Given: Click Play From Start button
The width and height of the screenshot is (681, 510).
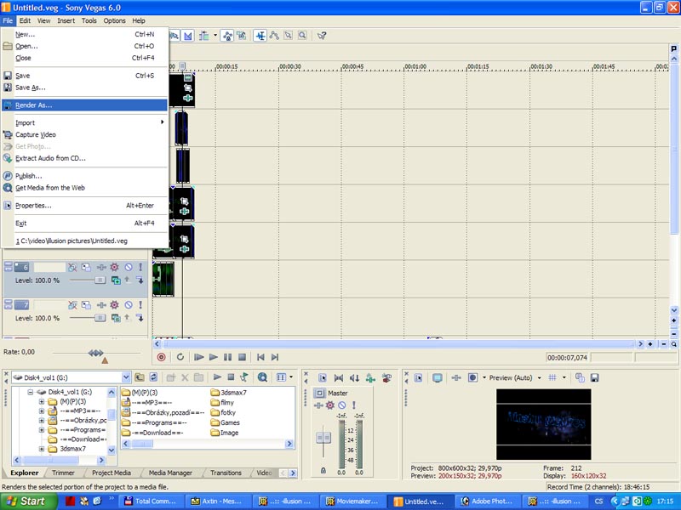Looking at the screenshot, I should point(199,357).
